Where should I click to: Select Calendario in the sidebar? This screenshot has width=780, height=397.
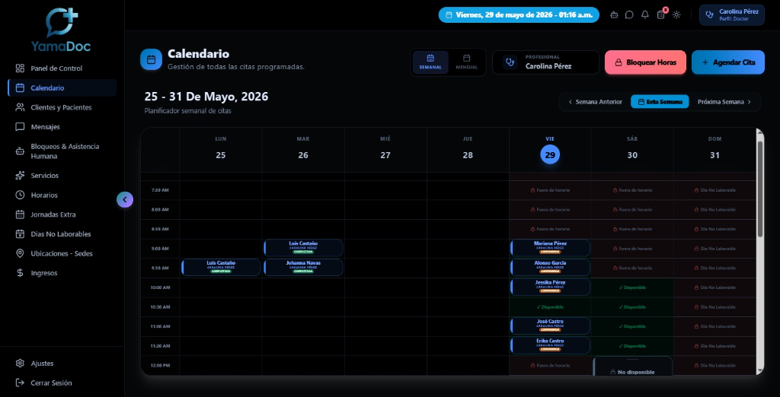pyautogui.click(x=62, y=88)
